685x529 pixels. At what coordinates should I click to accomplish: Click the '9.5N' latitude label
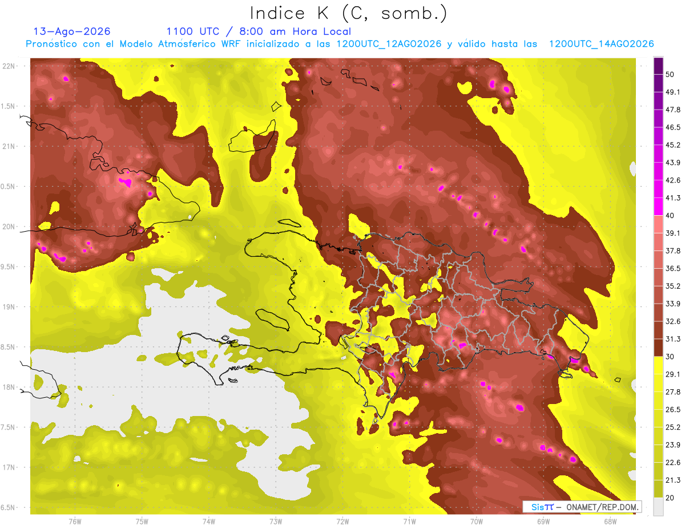tap(7, 267)
